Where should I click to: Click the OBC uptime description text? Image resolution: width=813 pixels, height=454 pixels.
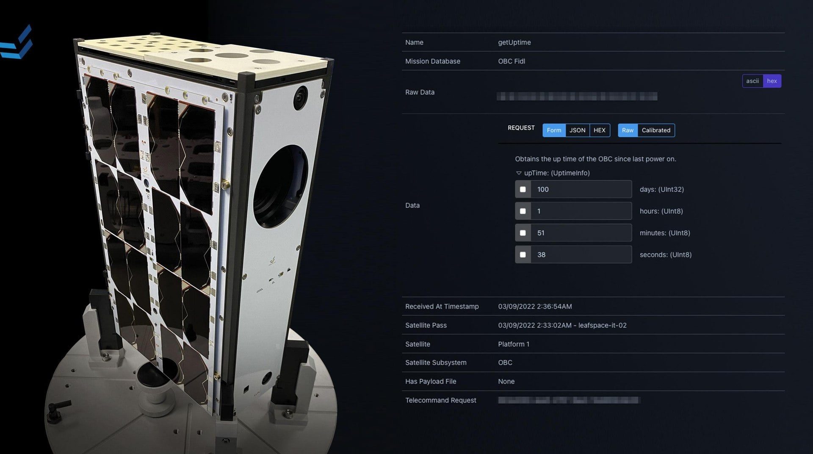tap(595, 159)
